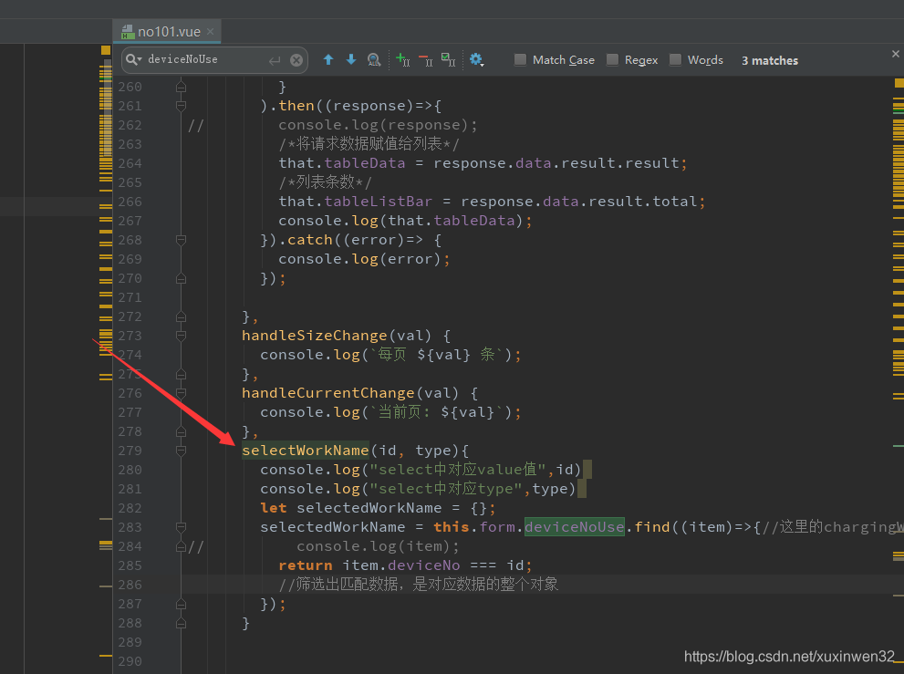Enable the Match Case checkbox

(x=520, y=59)
